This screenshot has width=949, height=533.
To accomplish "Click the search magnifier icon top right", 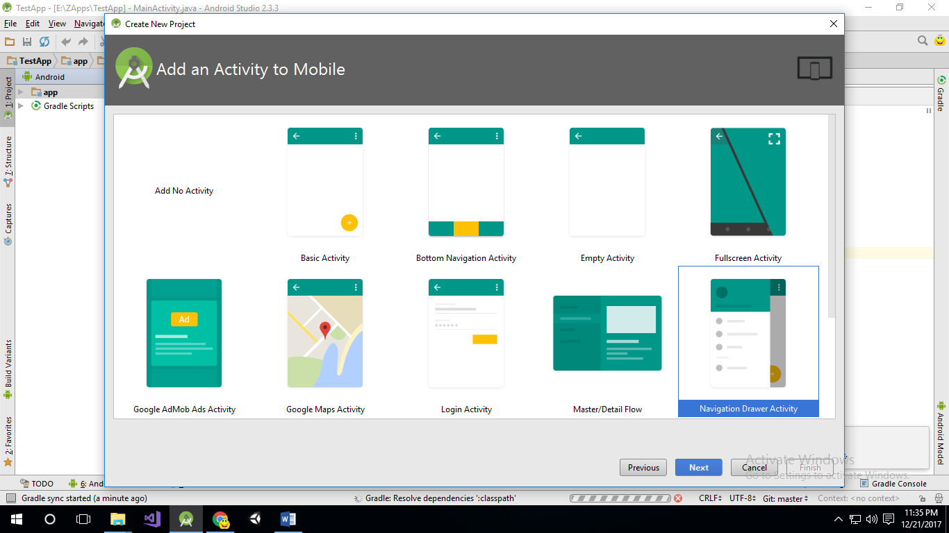I will 923,40.
